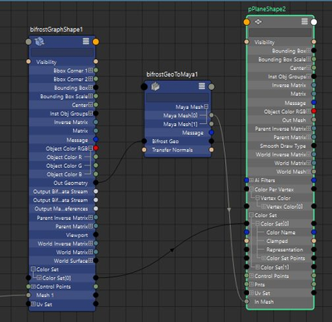Click the orange input port on pPlaneShape2

click(x=247, y=22)
